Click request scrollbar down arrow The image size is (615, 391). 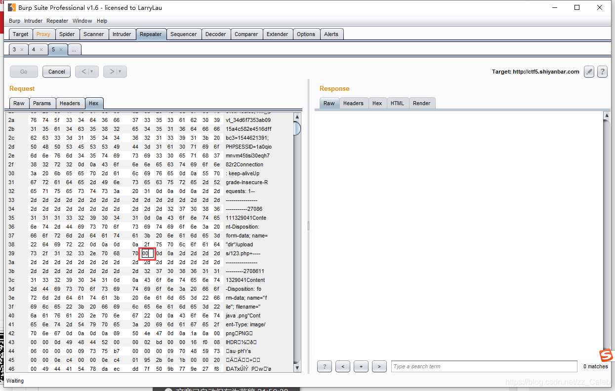point(297,368)
